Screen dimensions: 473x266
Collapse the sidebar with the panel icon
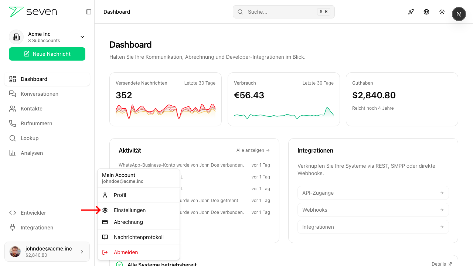(89, 12)
